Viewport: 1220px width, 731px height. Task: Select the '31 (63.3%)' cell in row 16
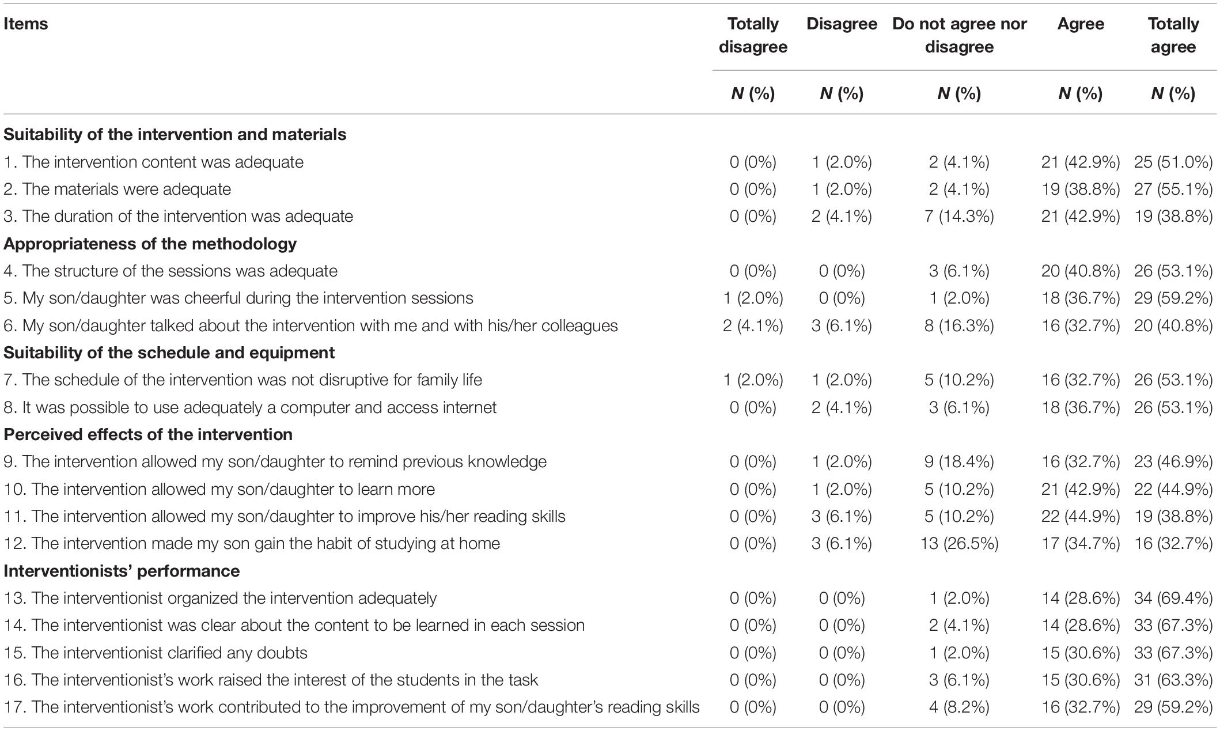tap(1173, 680)
